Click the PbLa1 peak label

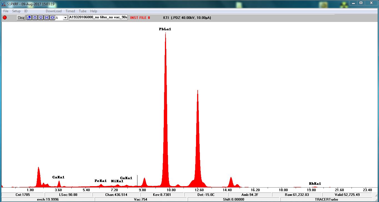[x=165, y=29]
